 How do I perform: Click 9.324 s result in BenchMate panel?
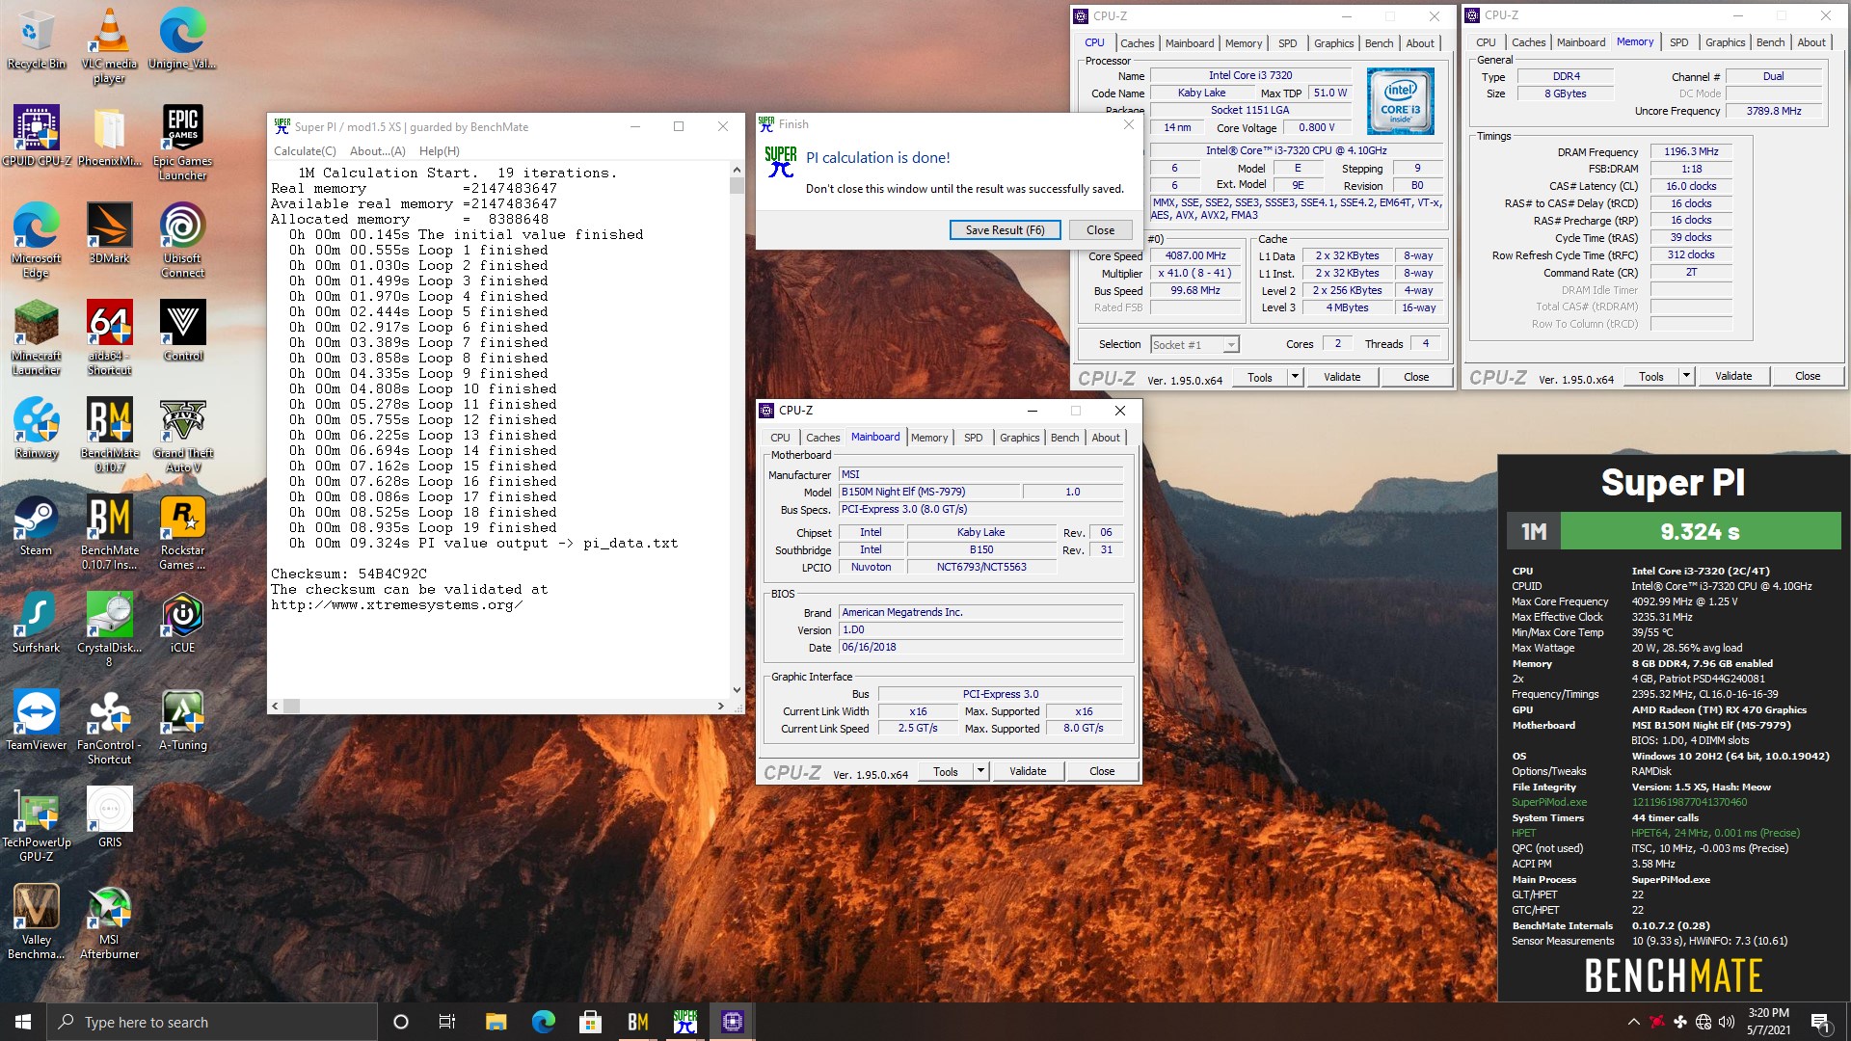pyautogui.click(x=1700, y=531)
